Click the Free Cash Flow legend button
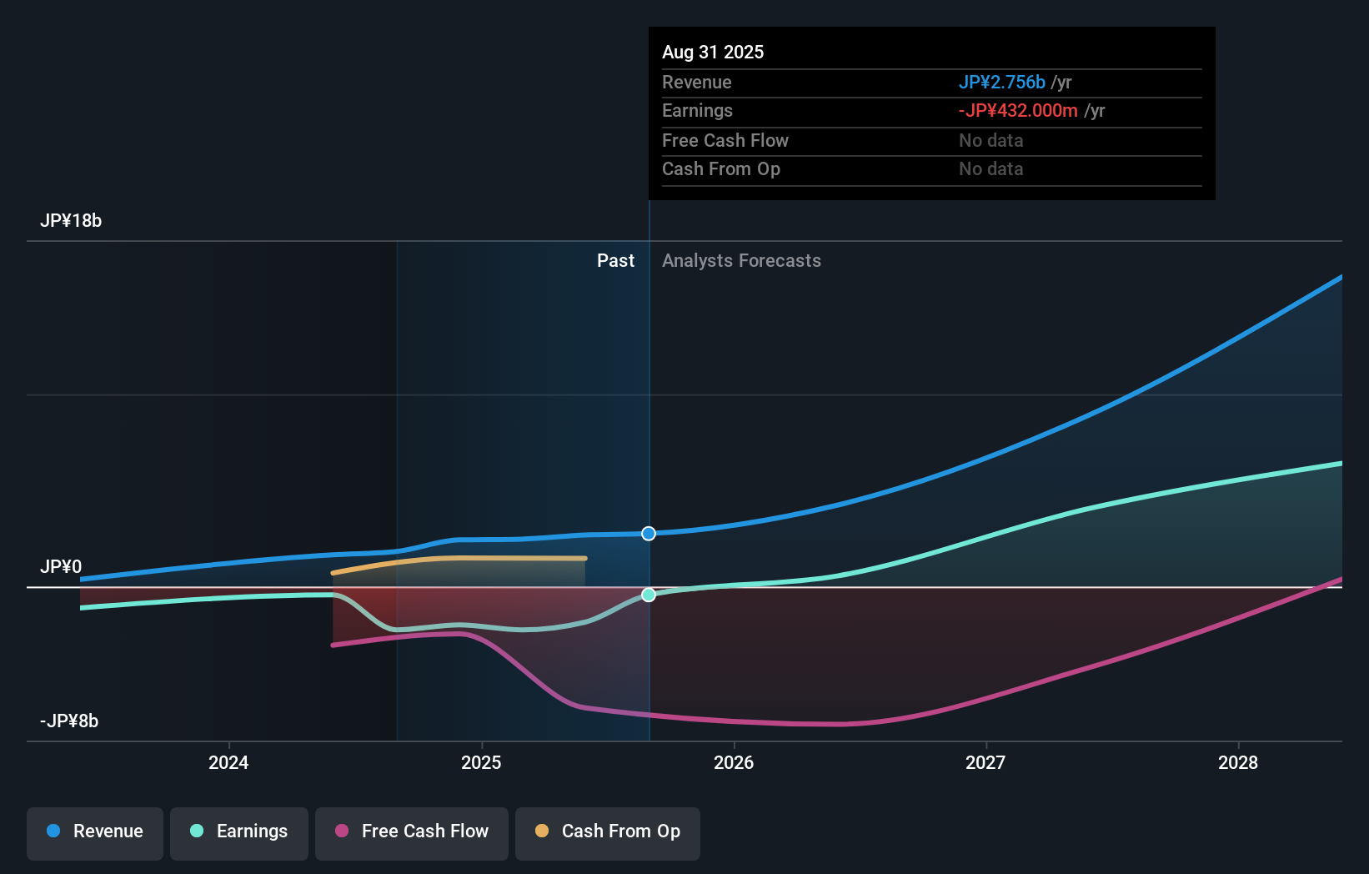 point(411,833)
